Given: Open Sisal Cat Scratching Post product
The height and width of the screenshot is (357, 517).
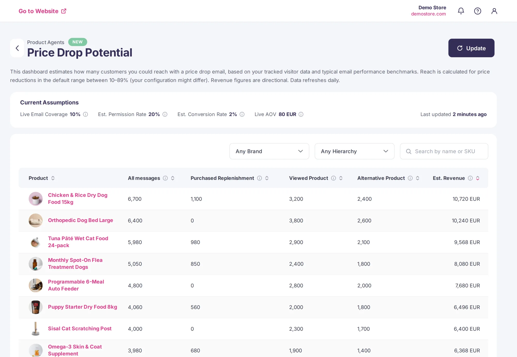Looking at the screenshot, I should click(80, 329).
